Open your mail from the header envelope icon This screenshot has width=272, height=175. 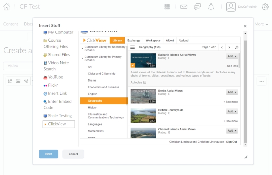[184, 7]
